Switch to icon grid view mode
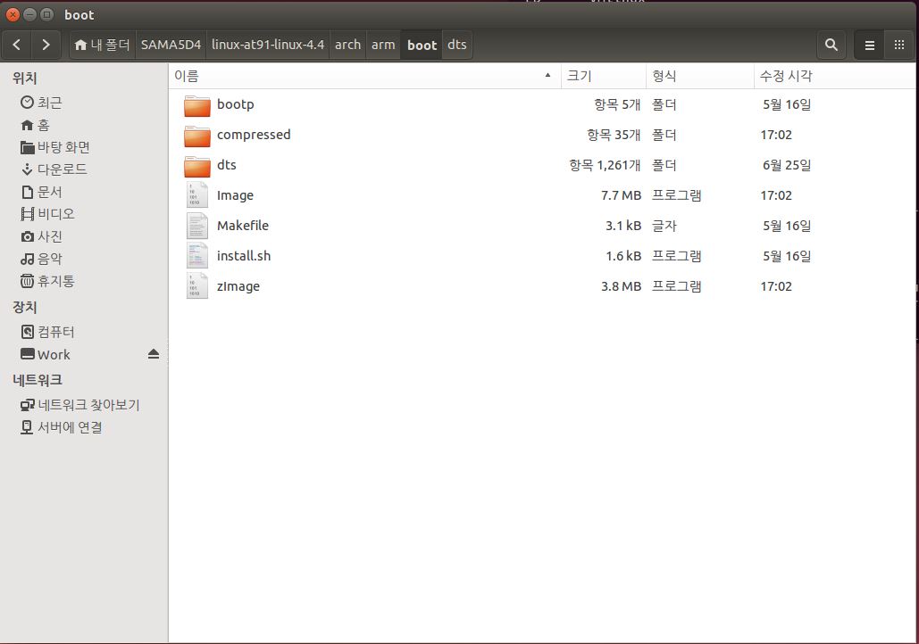Screen dimensions: 919x644 (898, 45)
